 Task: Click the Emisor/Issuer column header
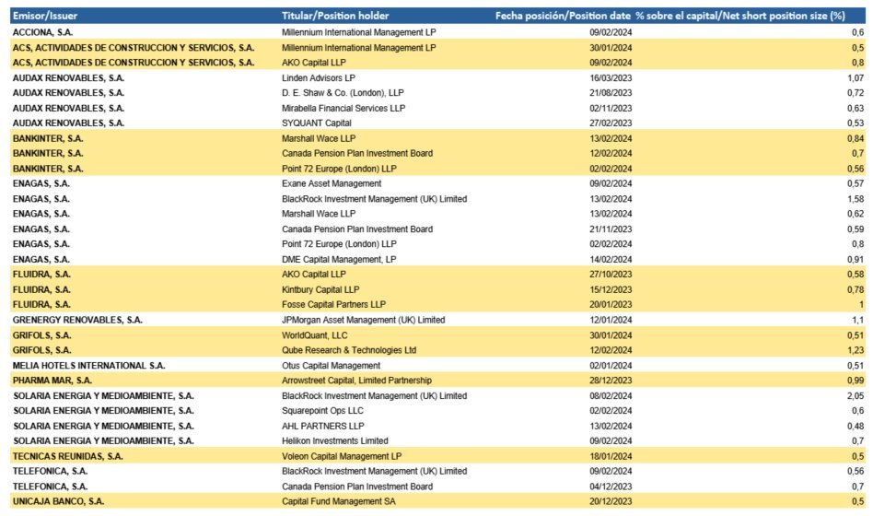(x=44, y=16)
